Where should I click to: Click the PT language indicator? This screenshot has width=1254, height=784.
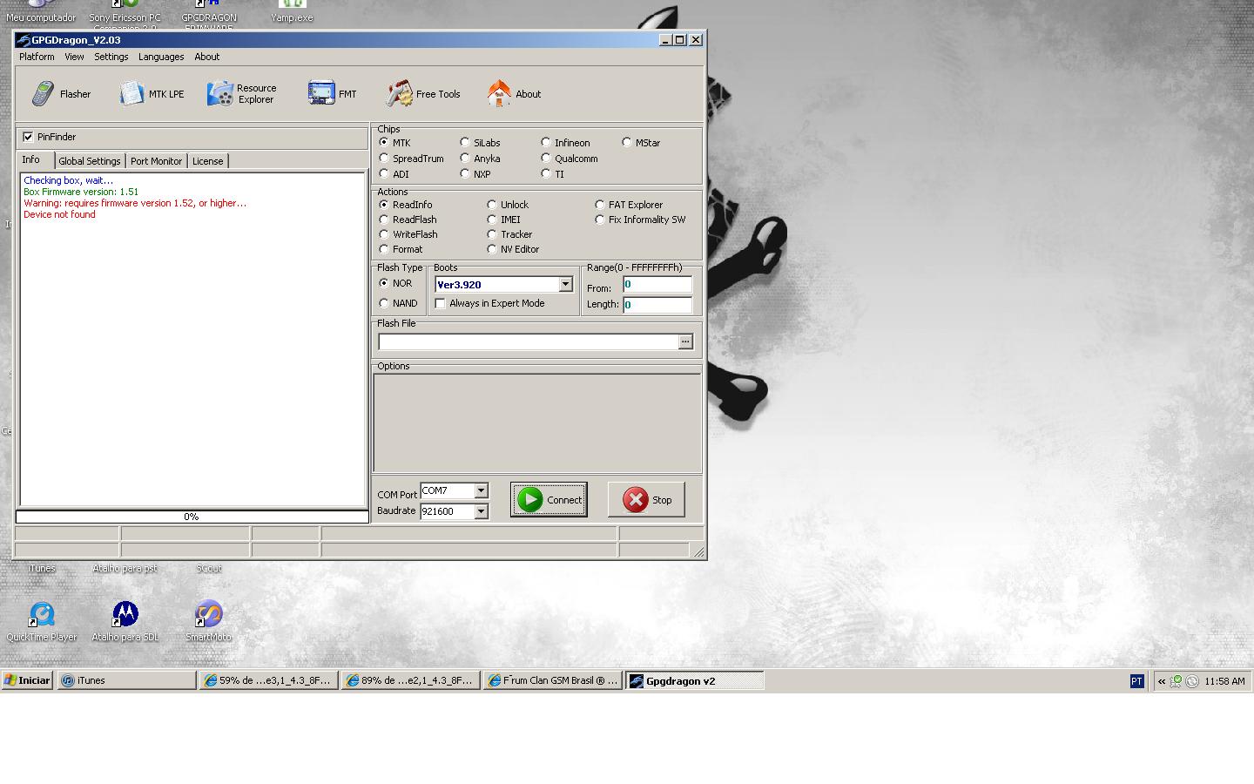[x=1136, y=681]
